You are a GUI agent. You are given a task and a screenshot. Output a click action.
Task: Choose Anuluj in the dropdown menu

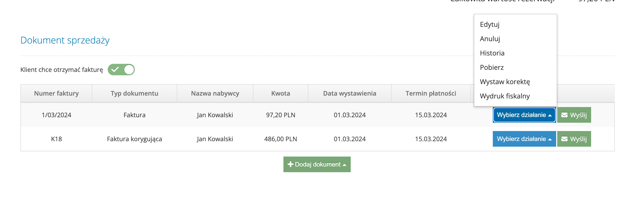click(490, 39)
